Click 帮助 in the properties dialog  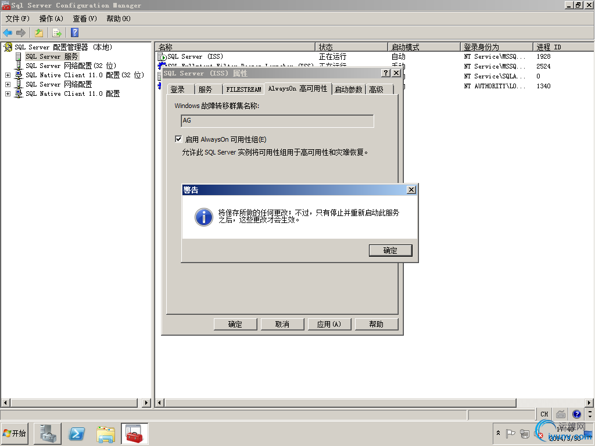tap(377, 324)
